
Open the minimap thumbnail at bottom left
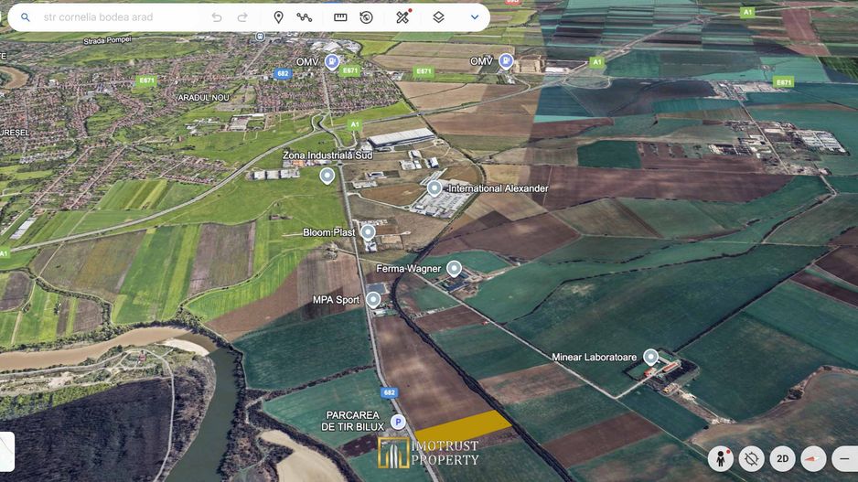(5, 452)
